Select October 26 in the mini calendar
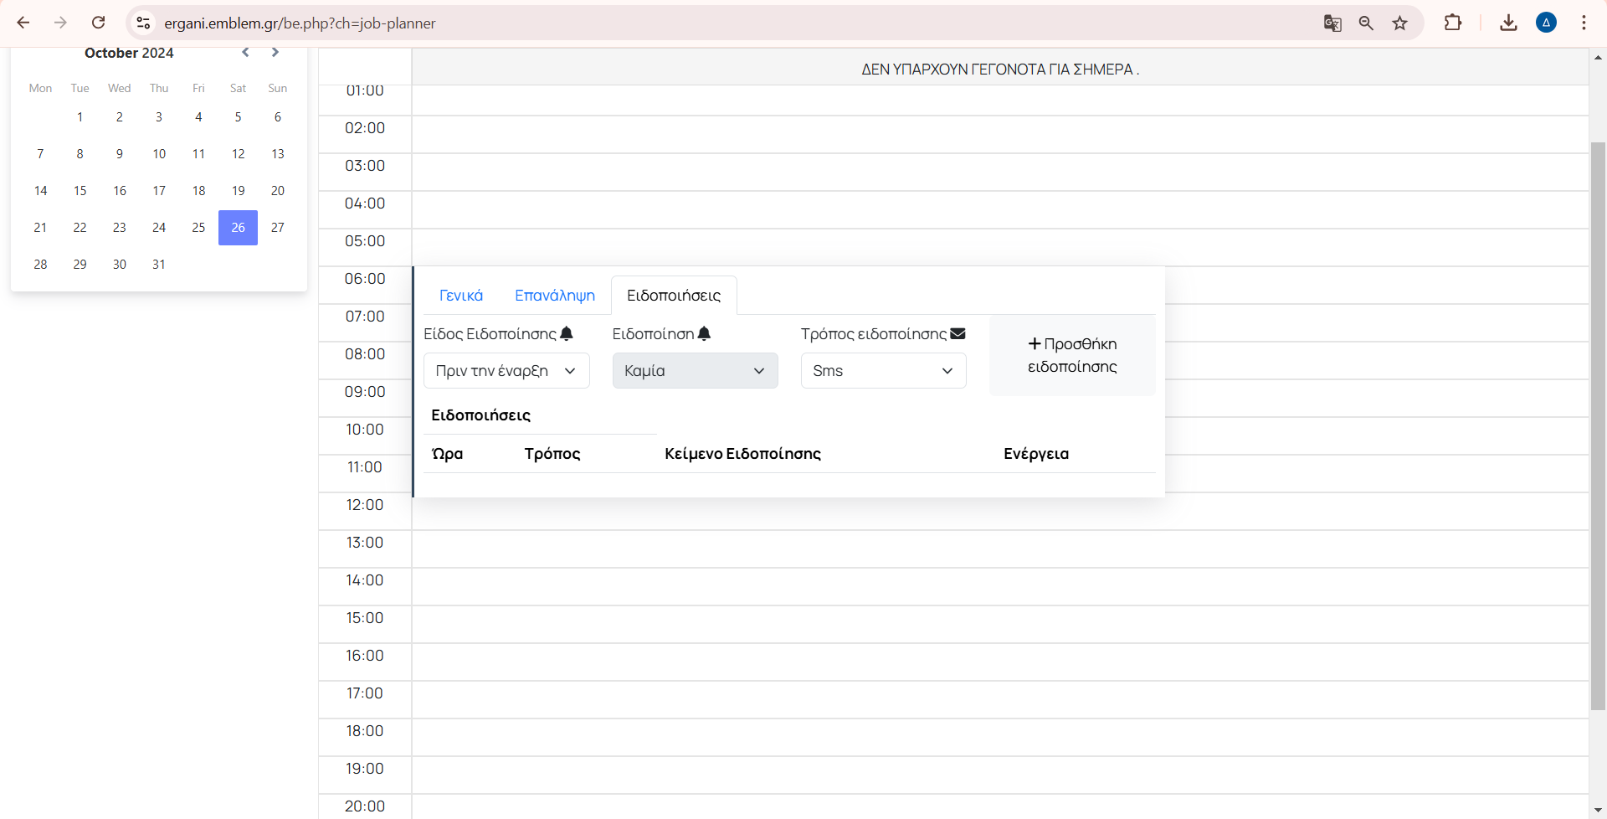The image size is (1607, 819). point(238,227)
